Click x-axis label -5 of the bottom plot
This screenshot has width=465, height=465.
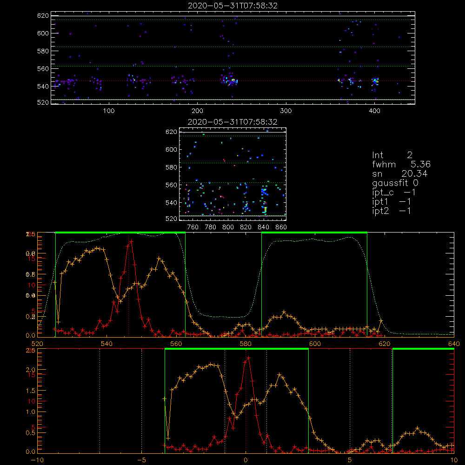(x=141, y=460)
